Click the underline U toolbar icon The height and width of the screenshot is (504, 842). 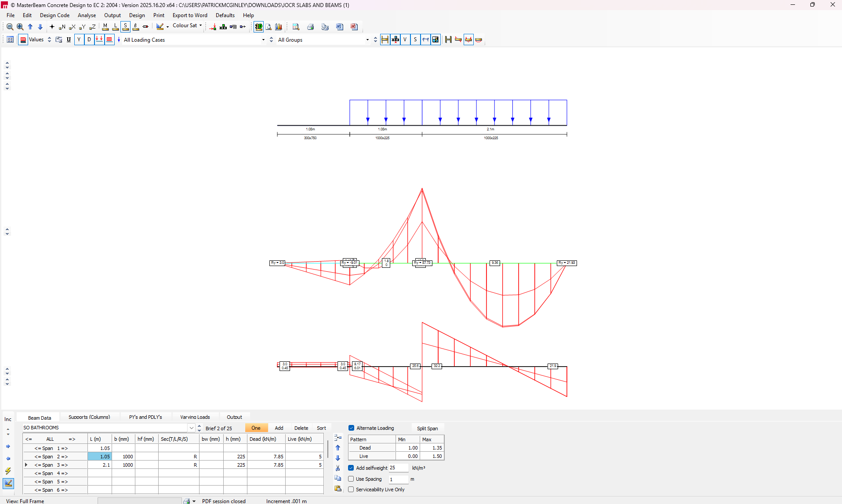point(69,40)
